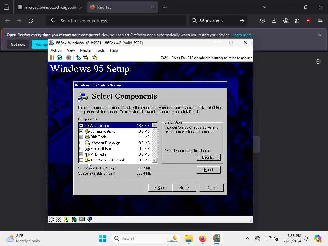Open the notifications bell in taskbar
Viewport: 328px width, 246px height.
tap(306, 238)
